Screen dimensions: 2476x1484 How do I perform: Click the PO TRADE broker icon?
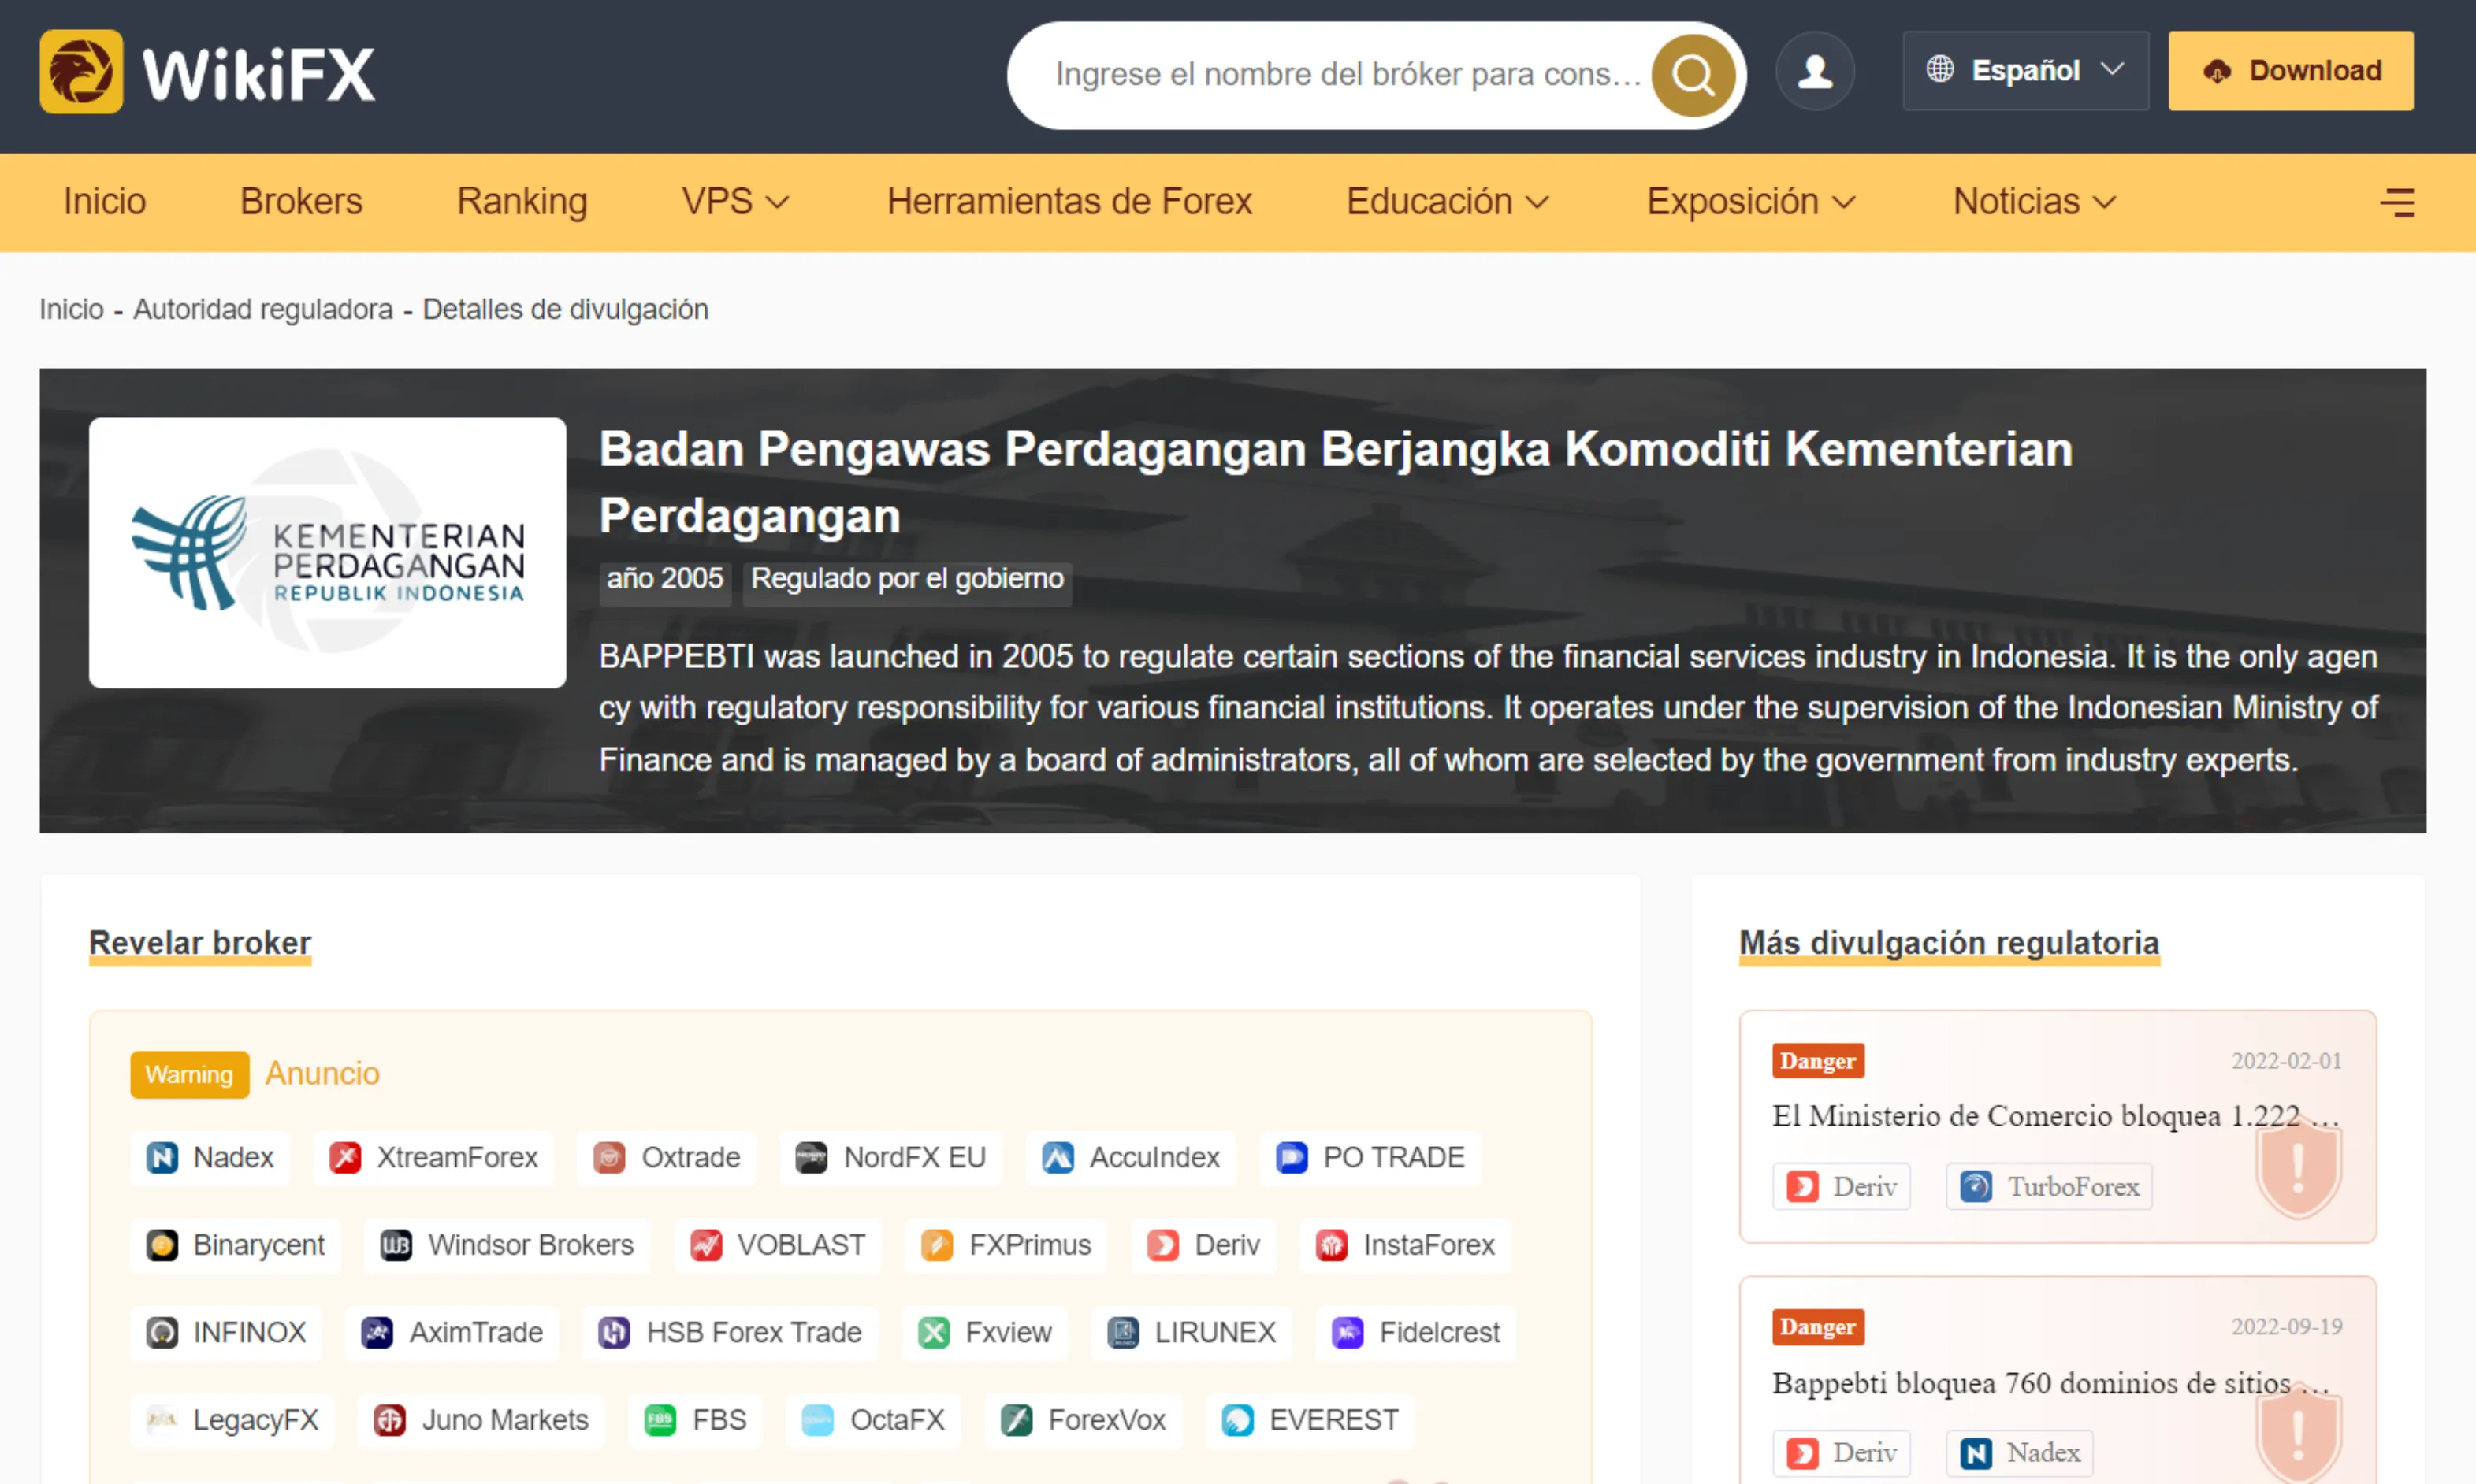tap(1292, 1158)
